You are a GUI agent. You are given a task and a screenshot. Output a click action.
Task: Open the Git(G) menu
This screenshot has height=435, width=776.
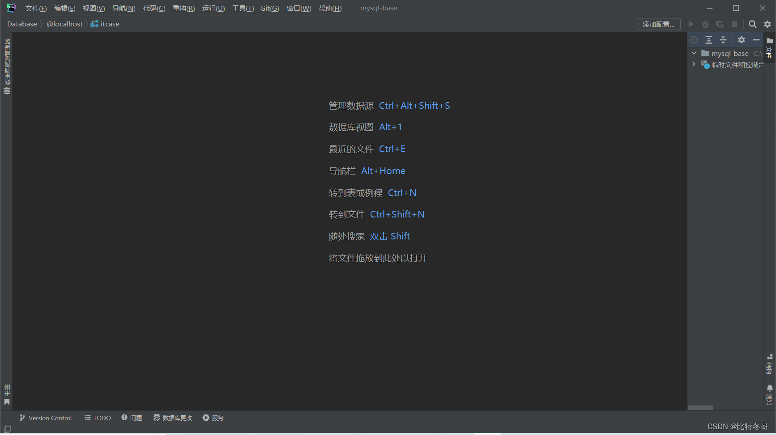[269, 9]
